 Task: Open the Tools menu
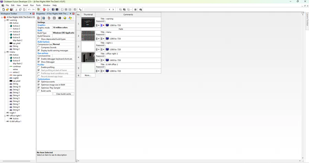tap(38, 5)
